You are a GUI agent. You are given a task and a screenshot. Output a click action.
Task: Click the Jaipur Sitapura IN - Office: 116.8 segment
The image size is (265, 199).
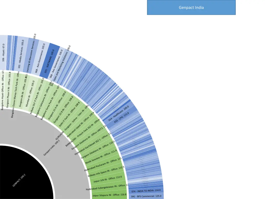click(x=109, y=195)
